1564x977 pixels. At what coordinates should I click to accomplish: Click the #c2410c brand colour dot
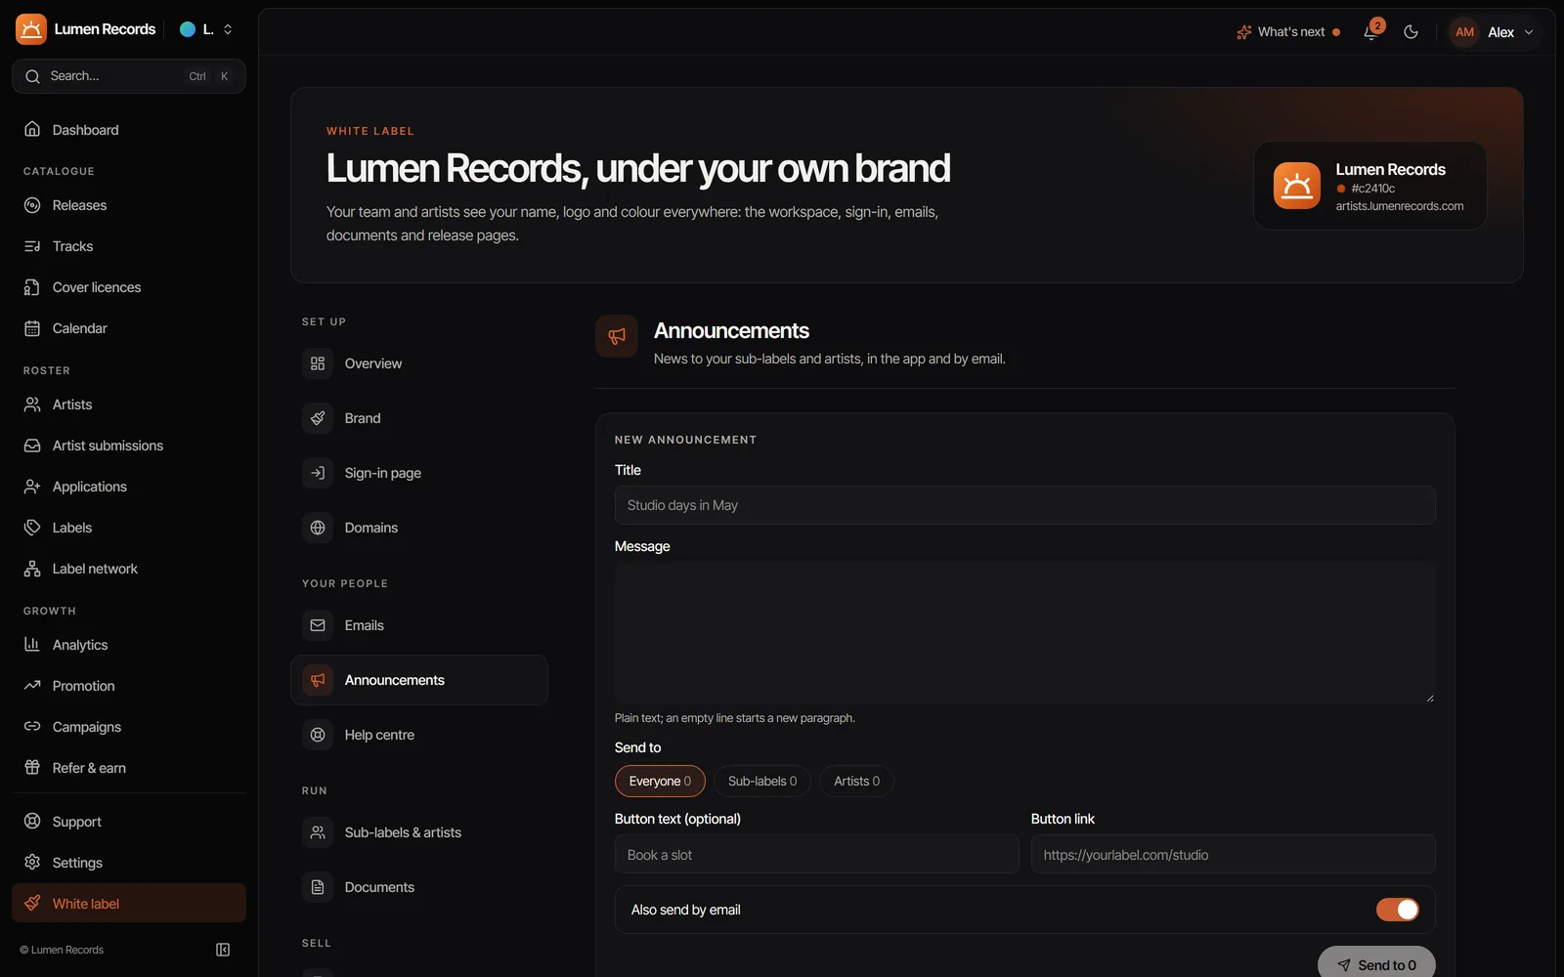(x=1341, y=189)
